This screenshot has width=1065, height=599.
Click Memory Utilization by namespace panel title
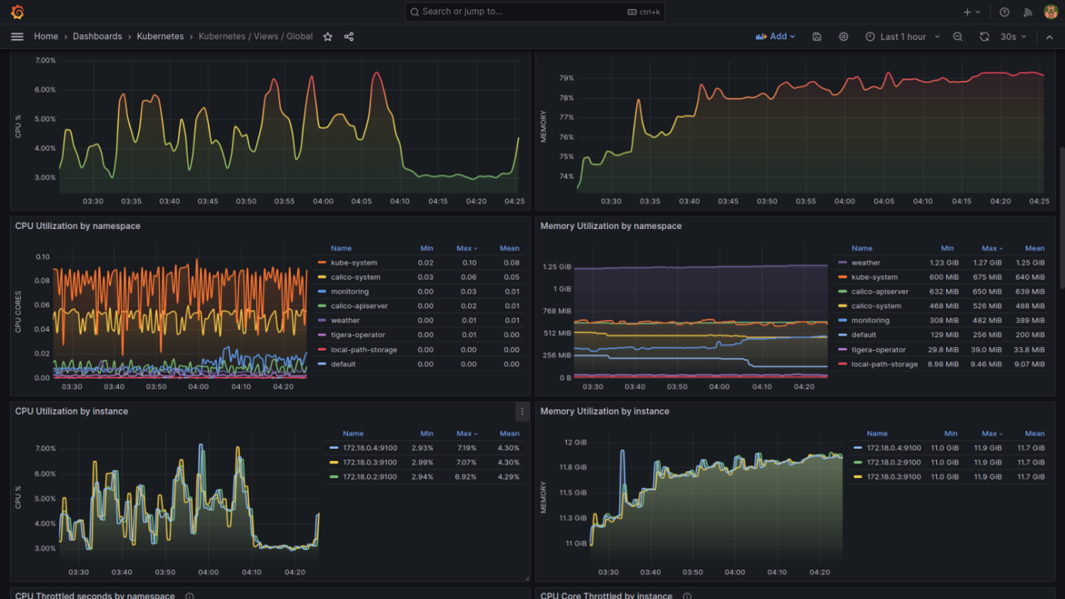coord(611,226)
